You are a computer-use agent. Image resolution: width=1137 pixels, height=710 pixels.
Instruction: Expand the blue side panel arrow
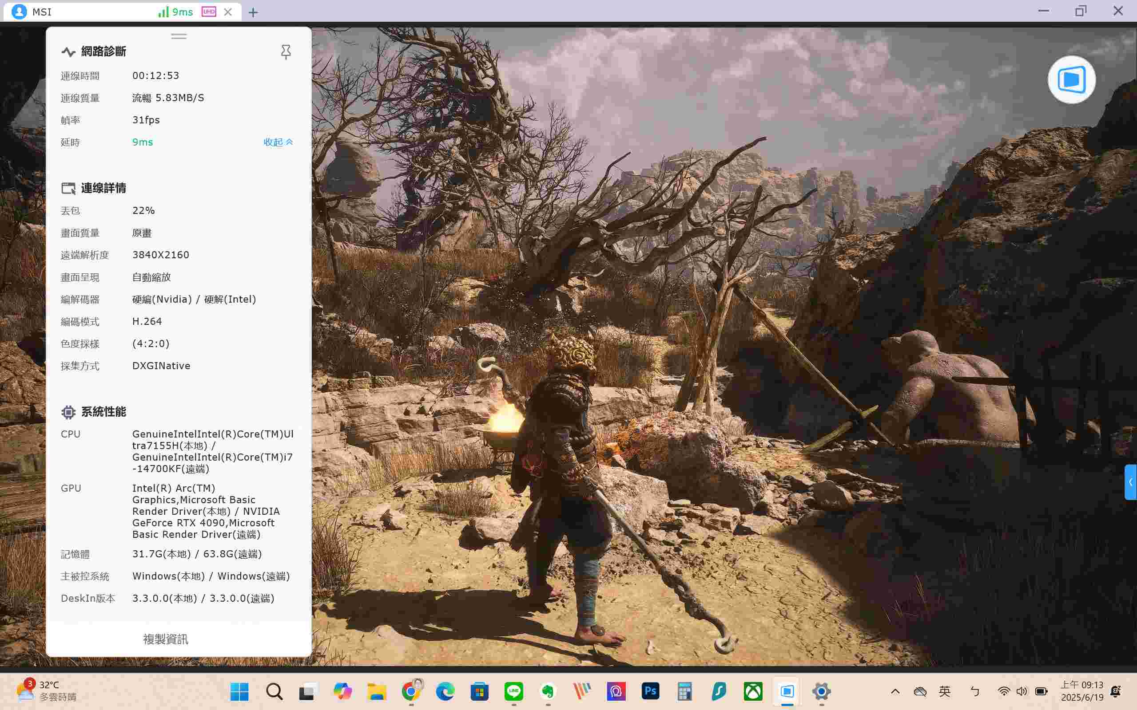click(x=1130, y=482)
